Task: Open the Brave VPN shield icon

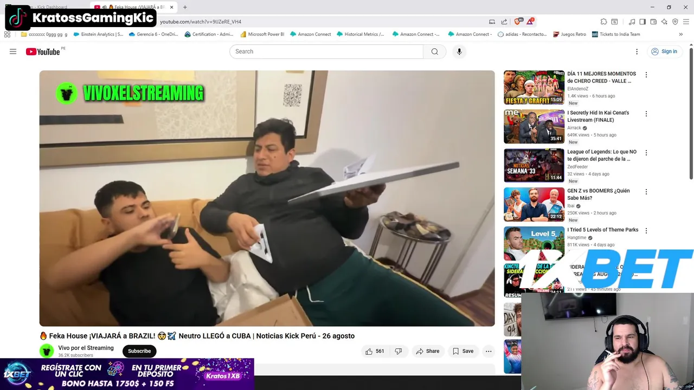Action: (x=675, y=22)
